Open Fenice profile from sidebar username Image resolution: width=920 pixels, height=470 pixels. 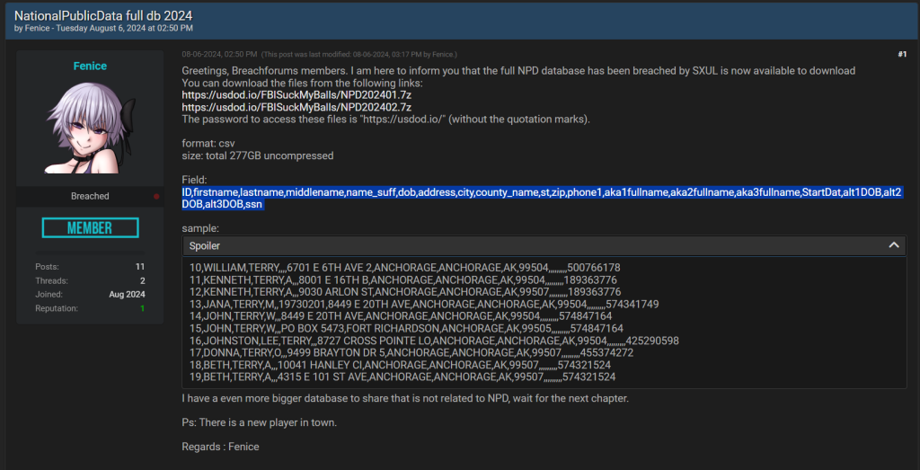tap(90, 67)
